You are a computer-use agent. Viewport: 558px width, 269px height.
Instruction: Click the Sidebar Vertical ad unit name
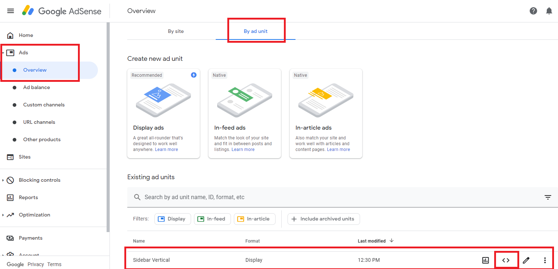(151, 260)
